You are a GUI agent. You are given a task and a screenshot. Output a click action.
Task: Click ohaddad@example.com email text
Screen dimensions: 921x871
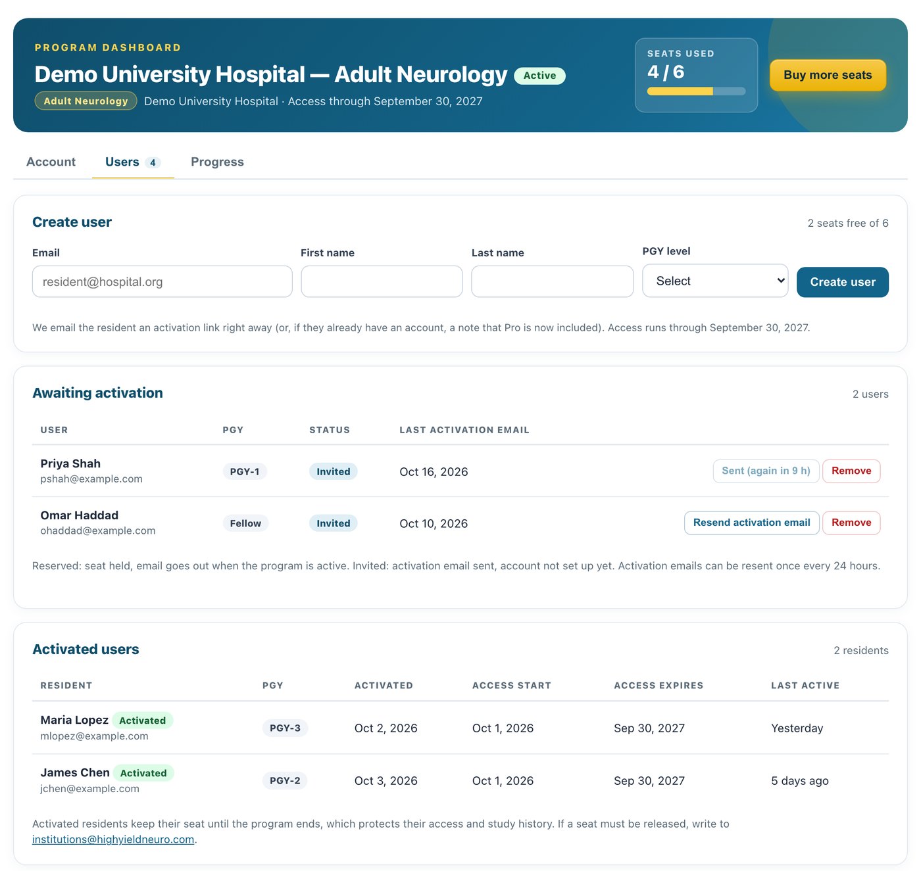coord(98,530)
